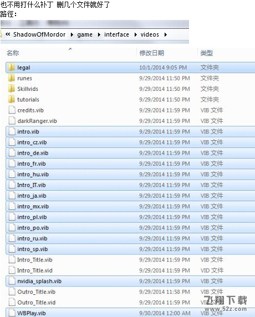Click the intro_hu.vib file icon
The height and width of the screenshot is (317, 255).
point(12,174)
